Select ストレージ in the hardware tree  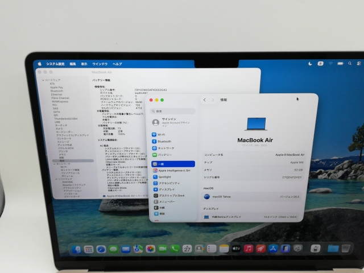click(x=63, y=142)
